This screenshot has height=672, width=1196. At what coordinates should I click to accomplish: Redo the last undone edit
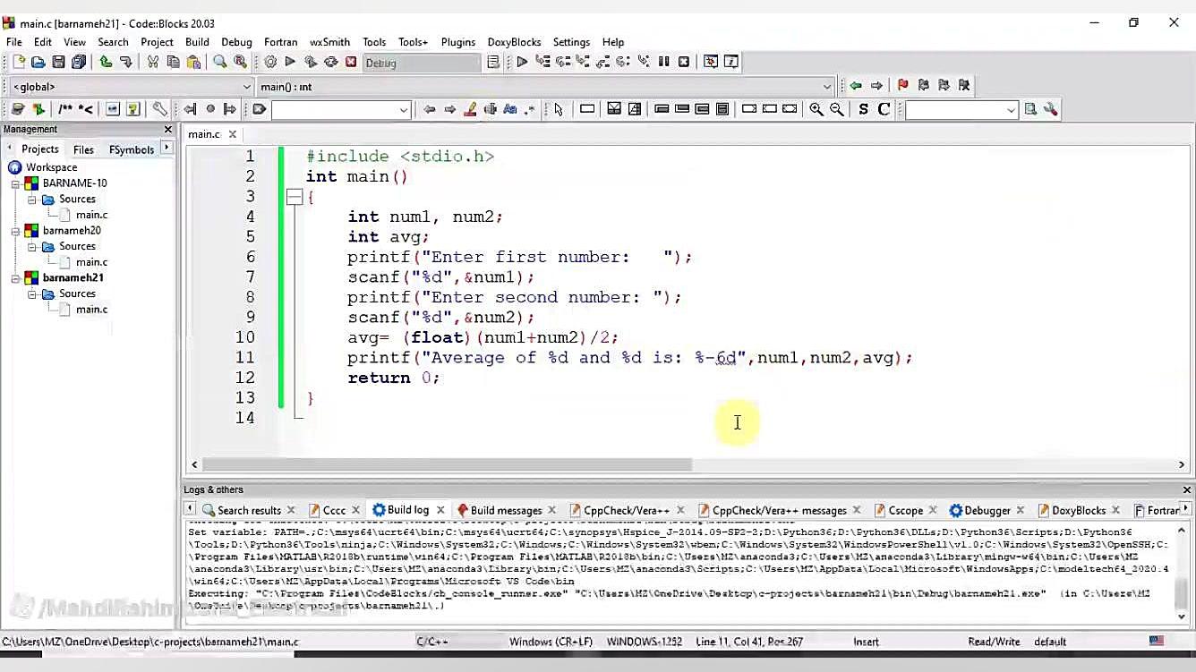[x=126, y=62]
